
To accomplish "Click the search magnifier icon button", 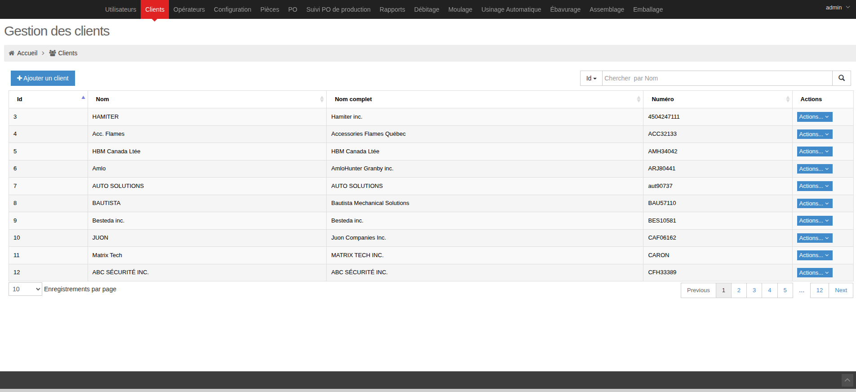I will (841, 78).
